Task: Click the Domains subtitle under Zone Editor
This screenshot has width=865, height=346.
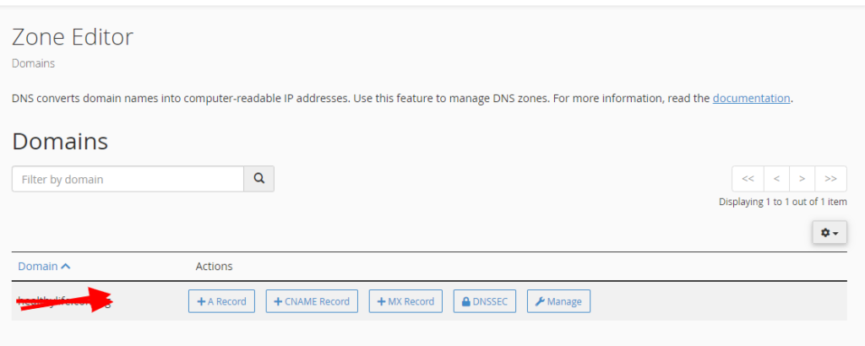Action: coord(33,63)
